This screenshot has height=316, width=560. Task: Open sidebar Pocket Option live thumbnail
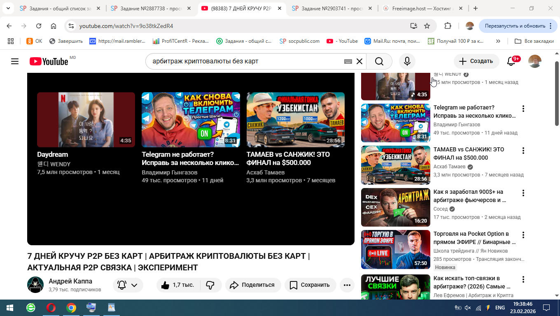coord(396,249)
